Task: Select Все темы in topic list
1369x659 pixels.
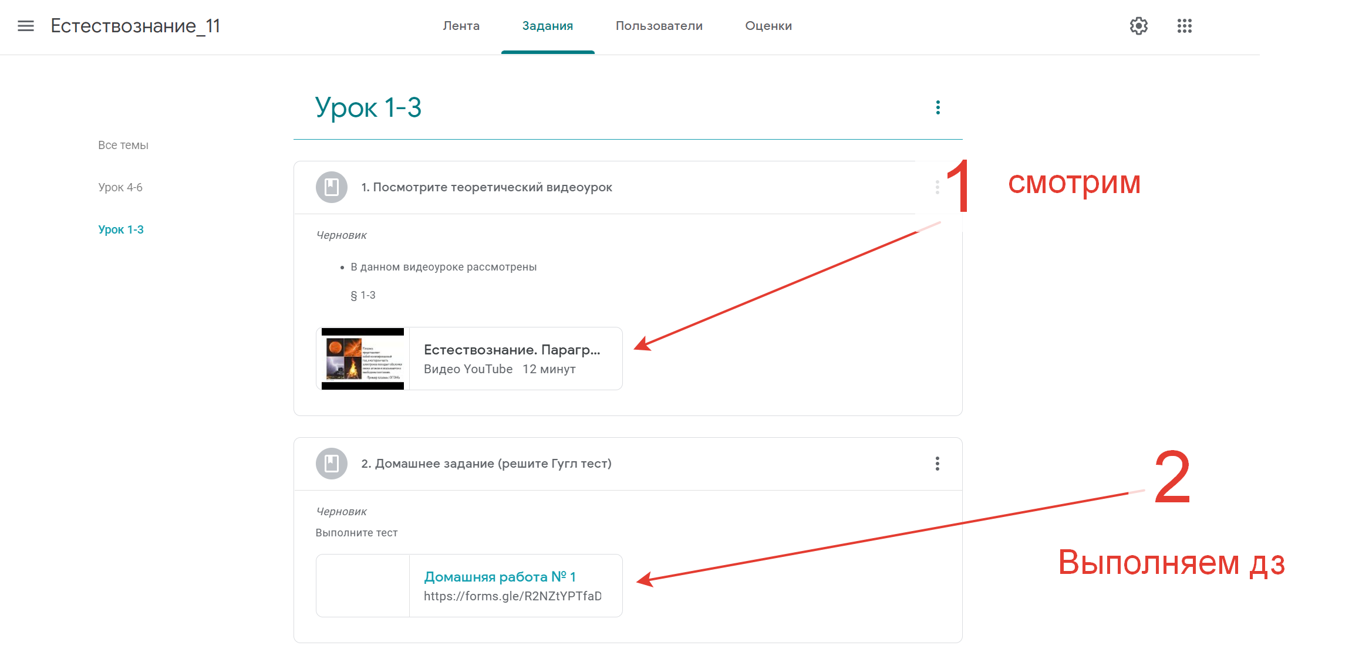Action: 123,145
